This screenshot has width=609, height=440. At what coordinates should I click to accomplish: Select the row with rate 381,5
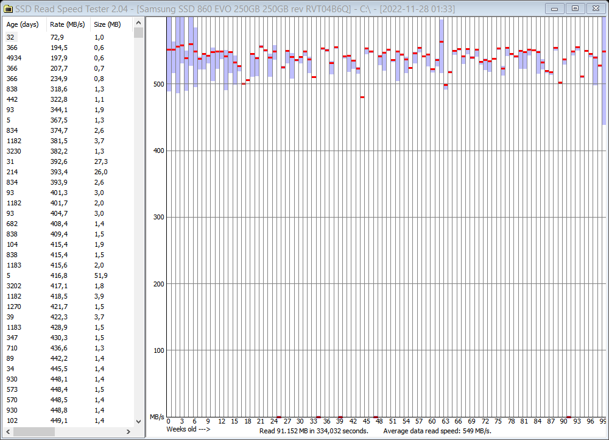pos(68,141)
